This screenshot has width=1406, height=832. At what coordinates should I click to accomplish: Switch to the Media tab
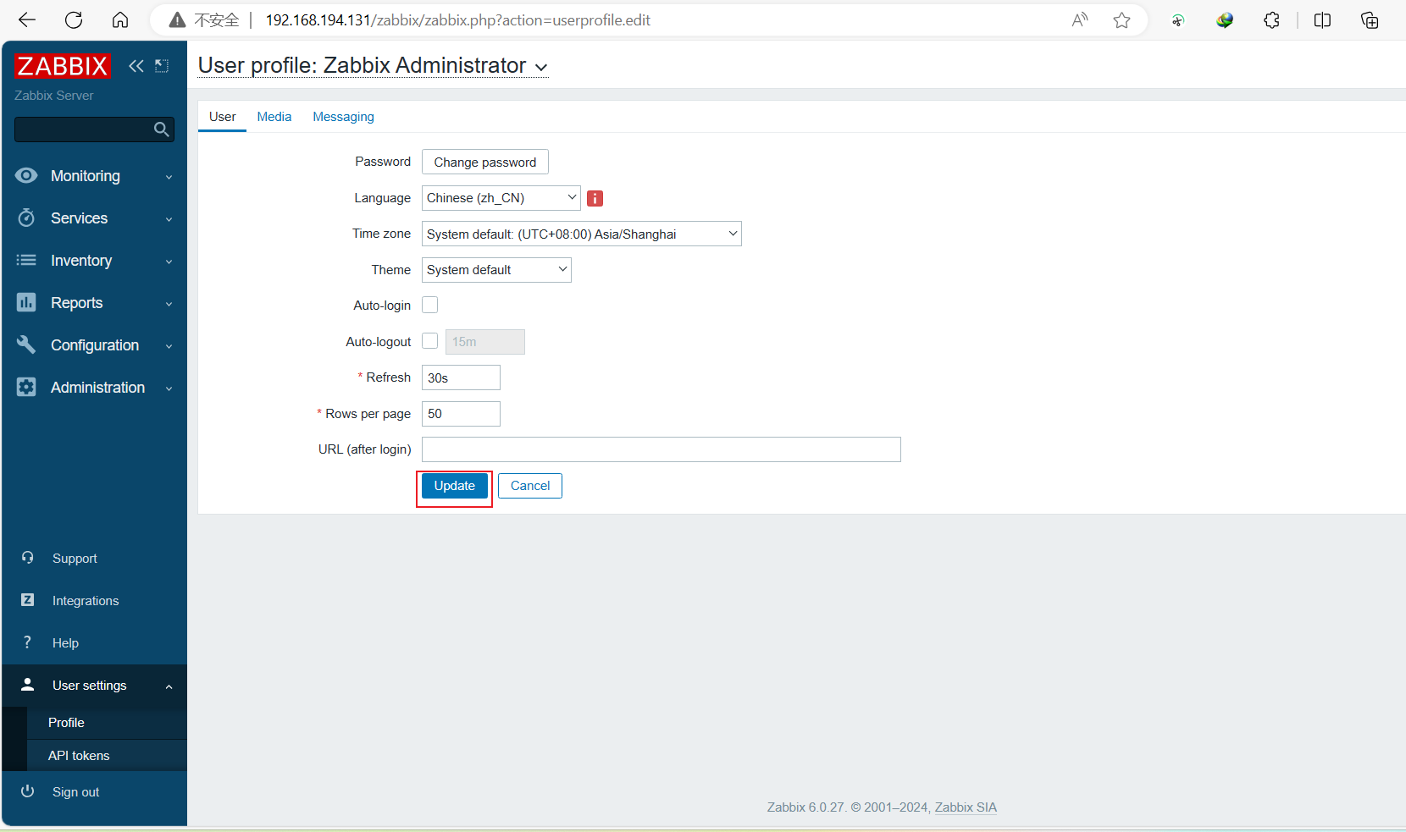(274, 117)
